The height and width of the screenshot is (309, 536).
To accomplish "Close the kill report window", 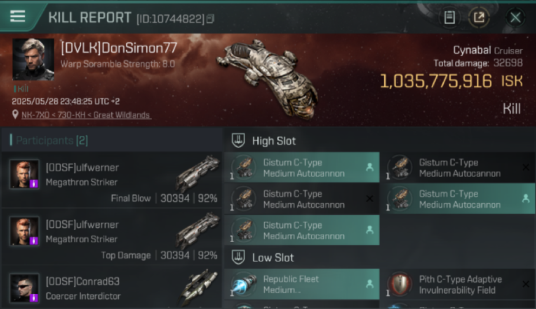I will click(x=515, y=18).
